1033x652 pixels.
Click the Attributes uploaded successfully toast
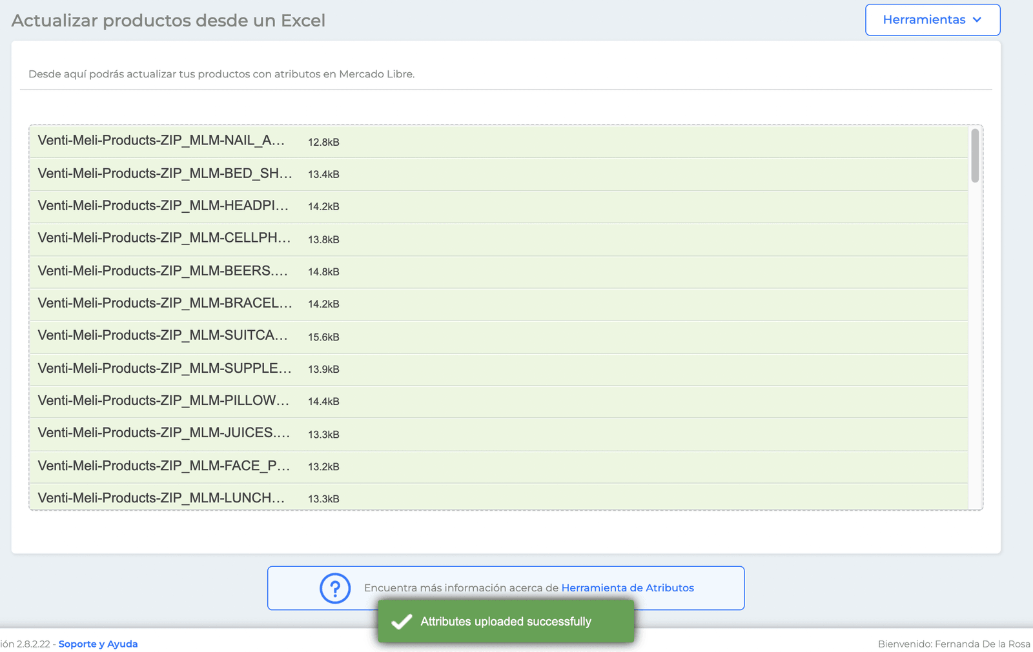tap(506, 622)
